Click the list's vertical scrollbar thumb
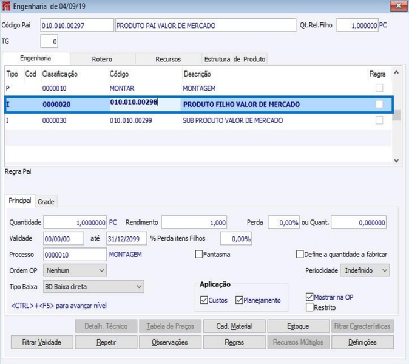Image resolution: width=409 pixels, height=364 pixels. click(x=396, y=115)
